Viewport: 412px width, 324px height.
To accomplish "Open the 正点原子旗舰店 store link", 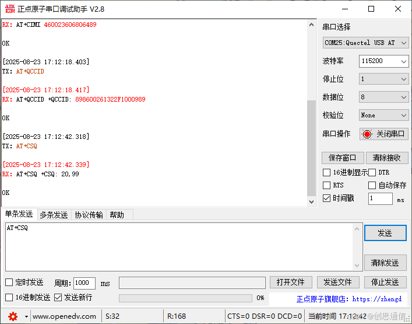I will (349, 299).
